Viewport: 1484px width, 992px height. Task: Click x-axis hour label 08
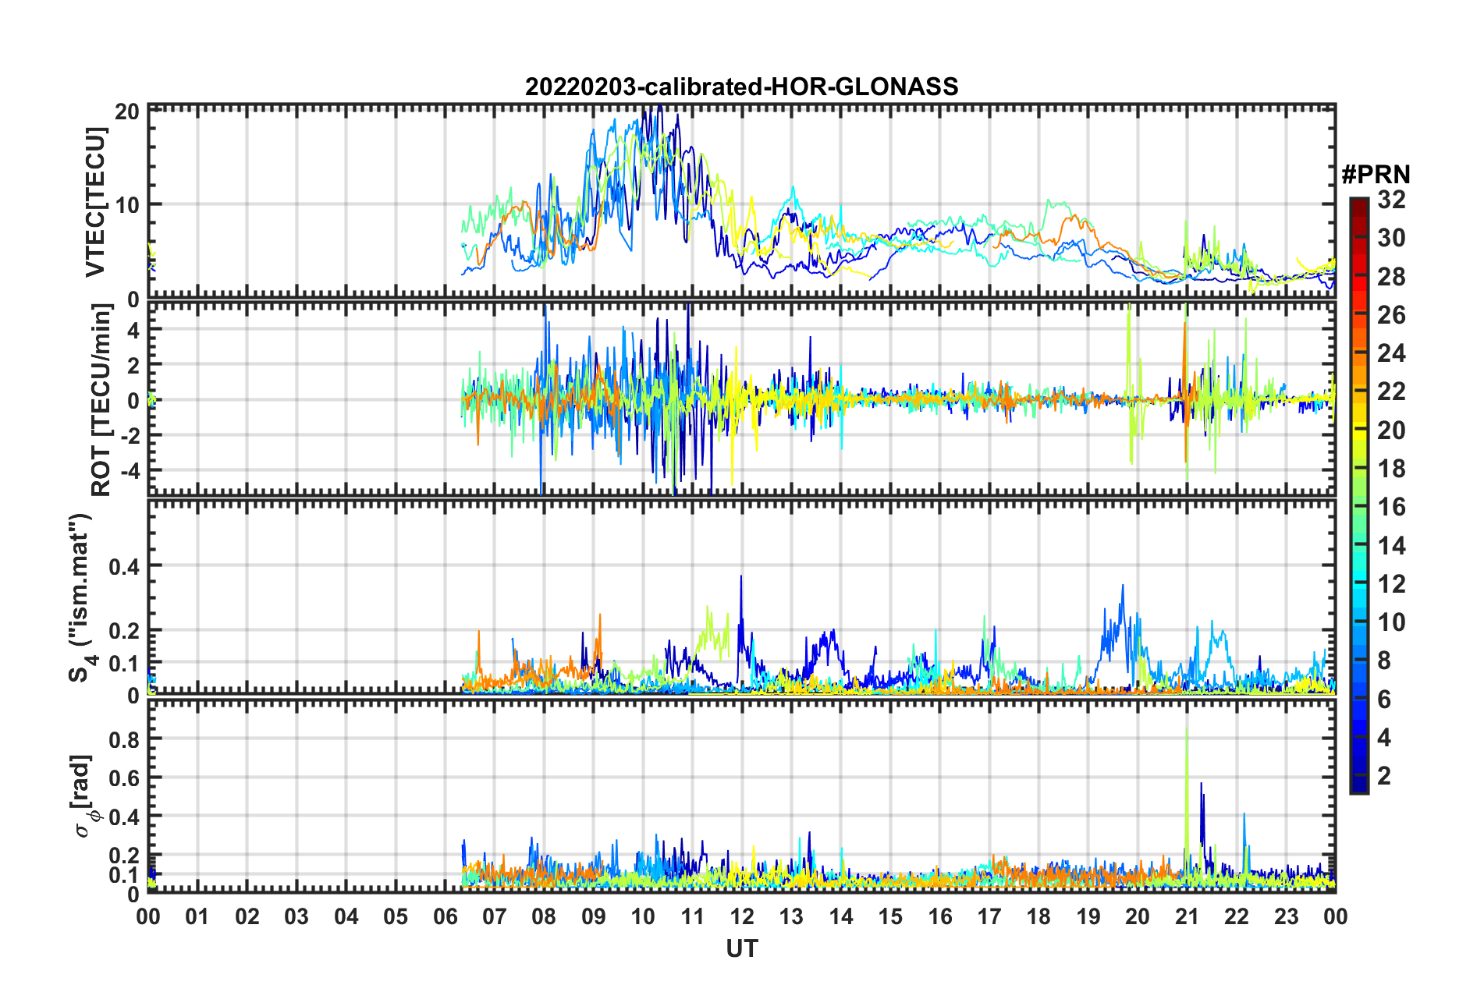[x=544, y=916]
